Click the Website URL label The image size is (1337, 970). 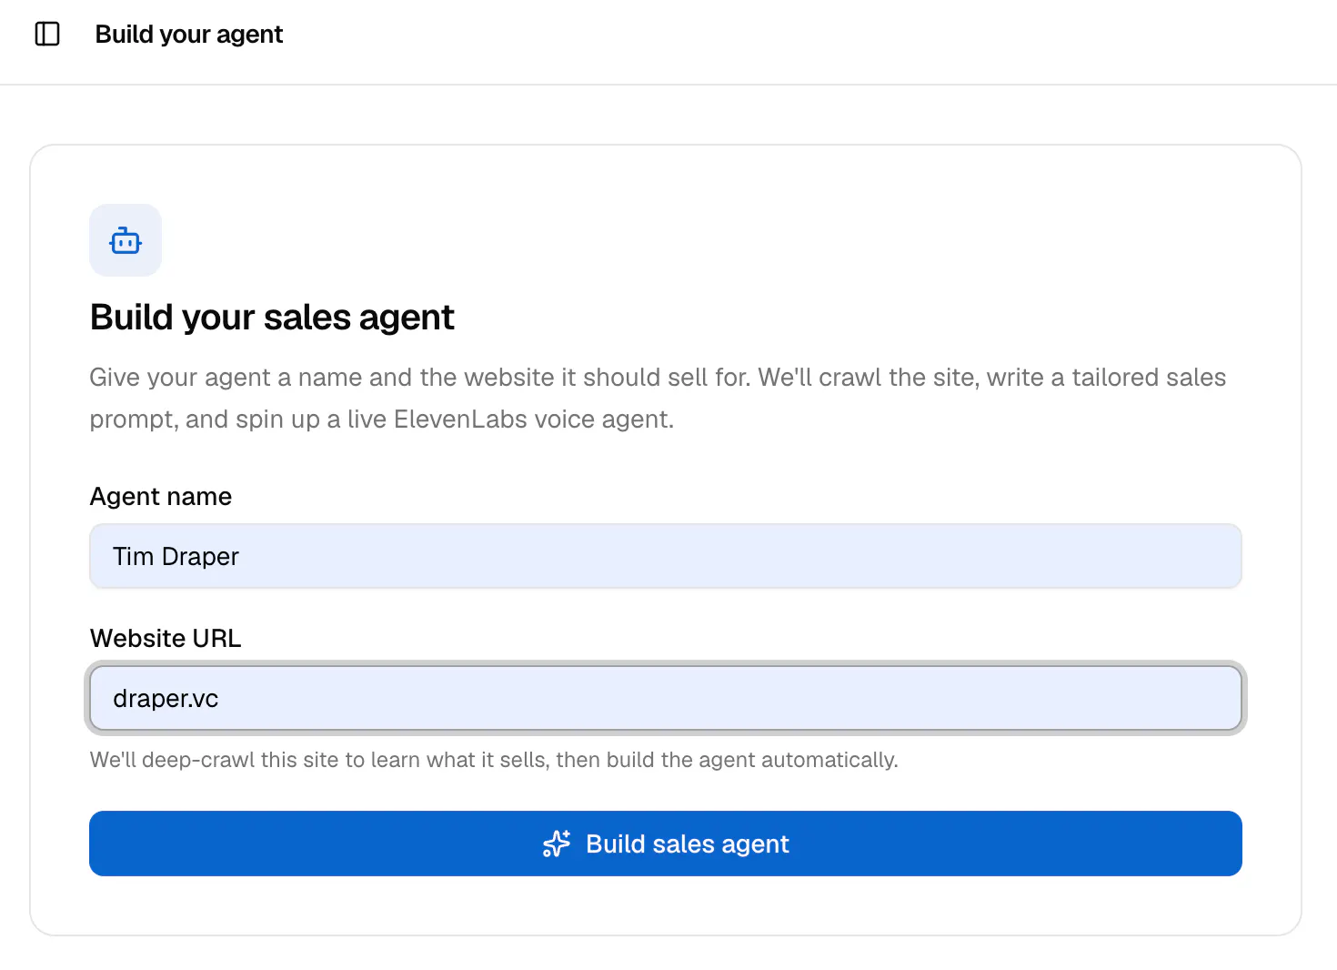pyautogui.click(x=166, y=639)
